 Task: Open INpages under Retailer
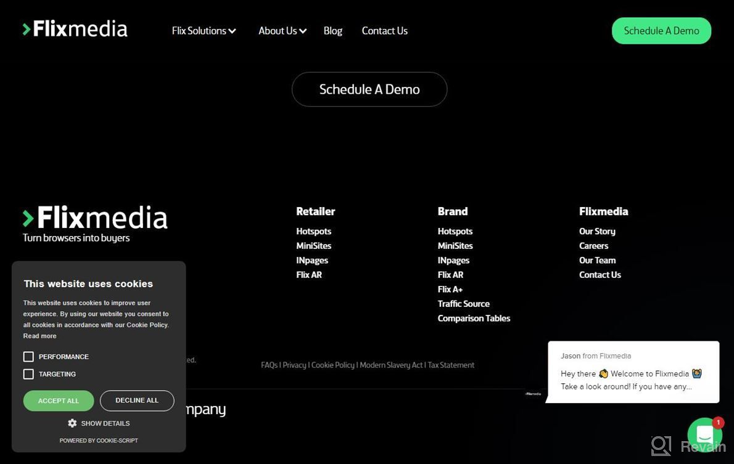(312, 261)
